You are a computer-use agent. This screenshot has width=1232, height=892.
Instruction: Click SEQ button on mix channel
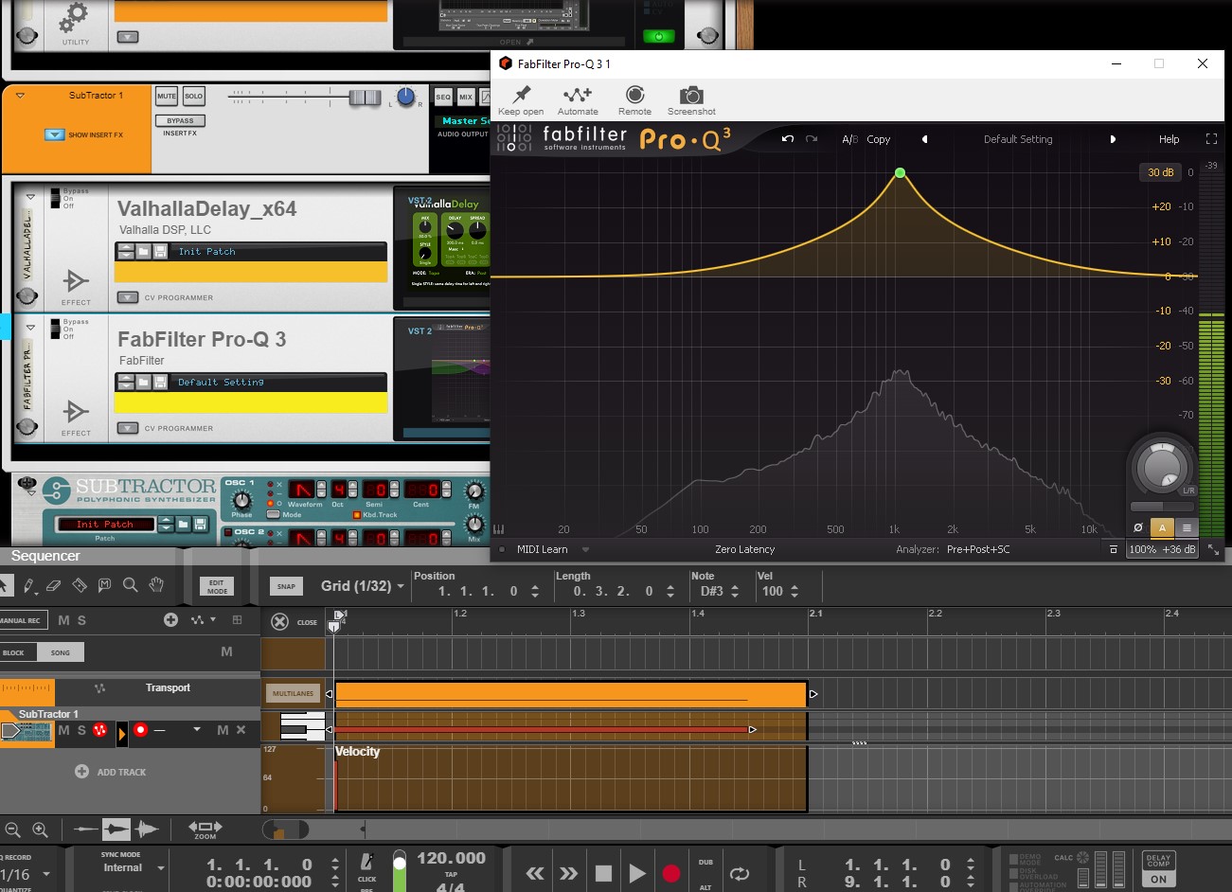coord(443,97)
